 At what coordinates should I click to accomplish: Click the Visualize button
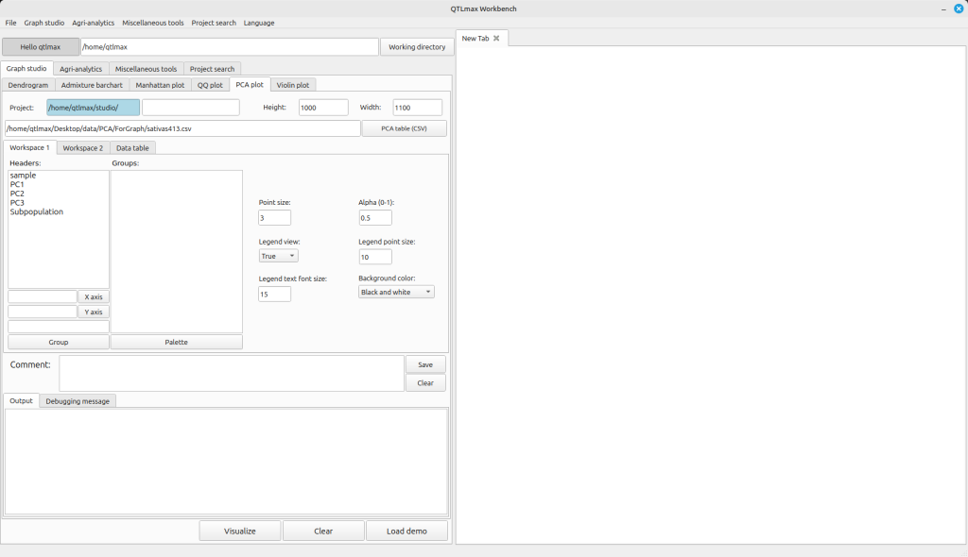(240, 531)
